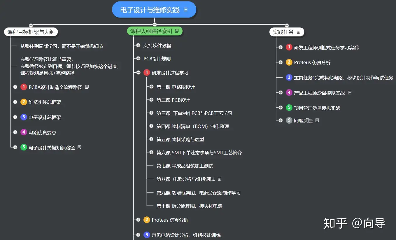The width and height of the screenshot is (396, 240).
Task: Collapse the 课程目标框架与大纲 branch toggle
Action: point(31,25)
